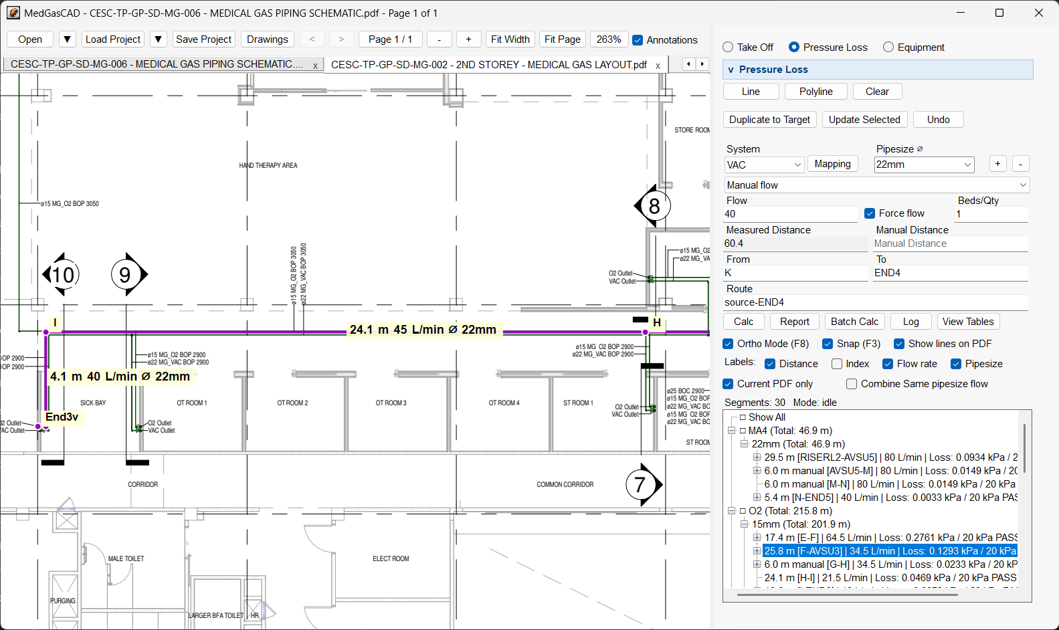The height and width of the screenshot is (630, 1059).
Task: Click the MA4 group square in the tree
Action: point(743,431)
